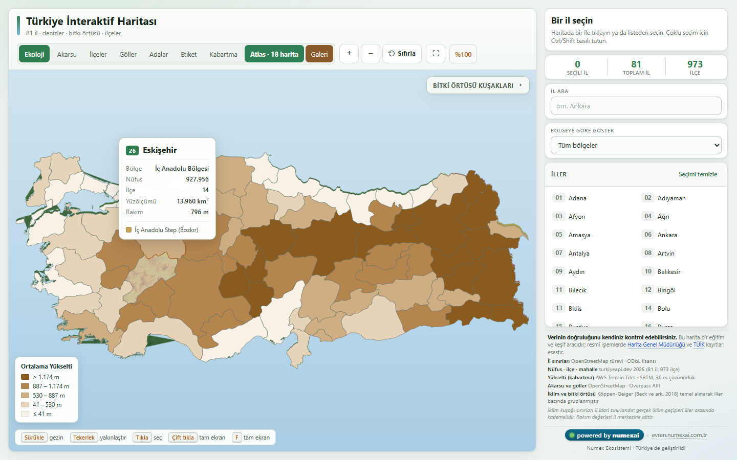Toggle the Akarsu layer

67,54
